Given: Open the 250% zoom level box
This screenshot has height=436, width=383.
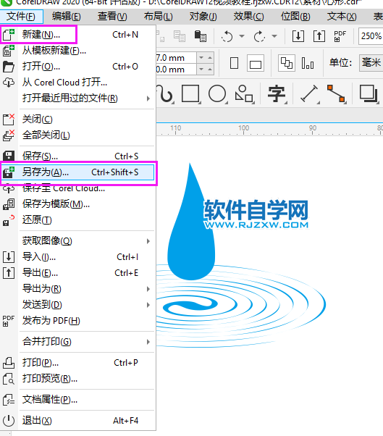Looking at the screenshot, I should coord(371,36).
